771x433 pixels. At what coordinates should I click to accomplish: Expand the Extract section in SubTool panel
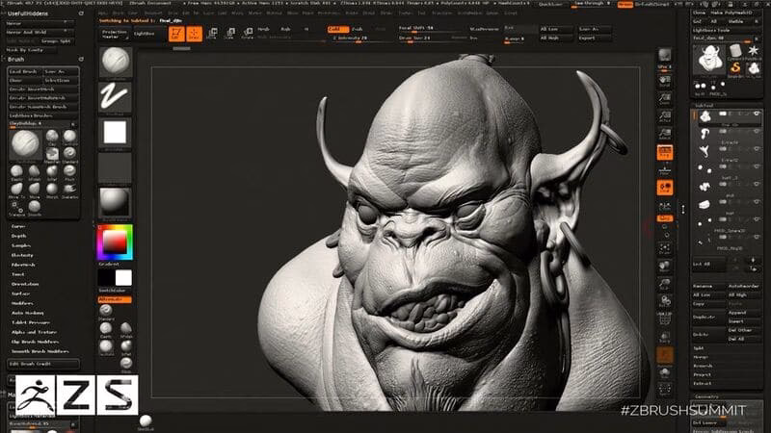coord(703,383)
